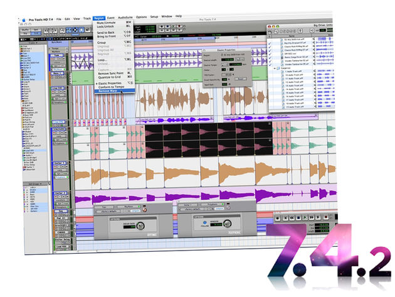Click Play in floating Transport window

[x=305, y=218]
